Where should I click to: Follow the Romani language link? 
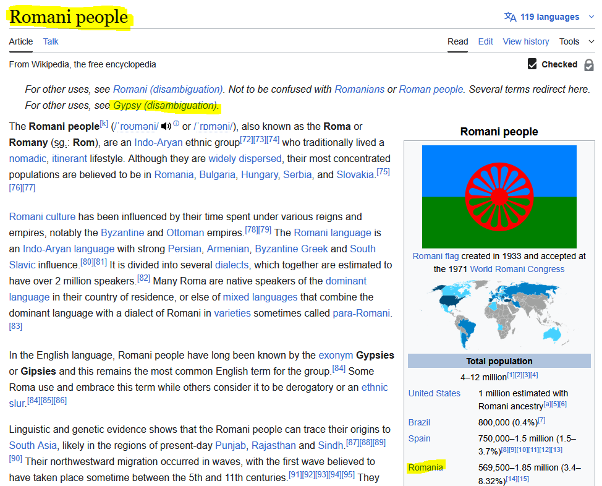333,233
